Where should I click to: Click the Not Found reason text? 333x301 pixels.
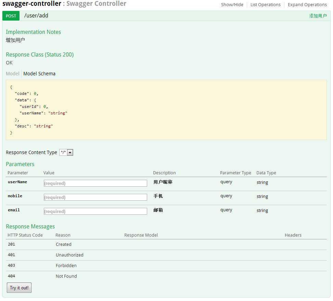[x=66, y=276]
